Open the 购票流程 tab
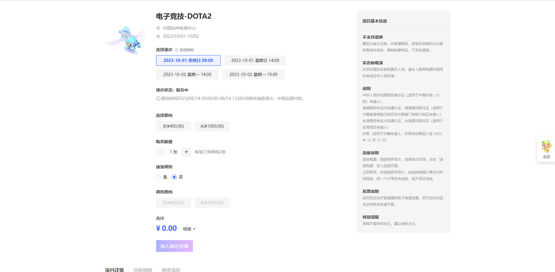555x272 pixels. 171,270
